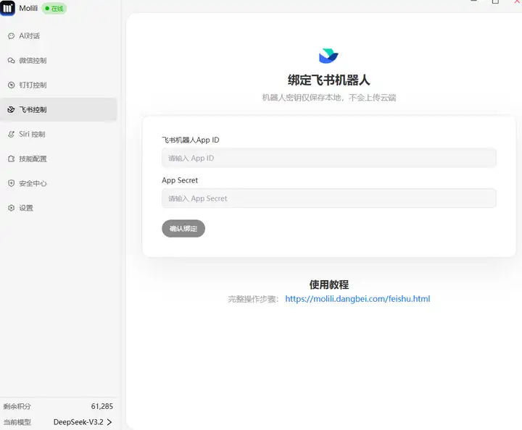
Task: Click the Molili app logo icon
Action: 7,8
